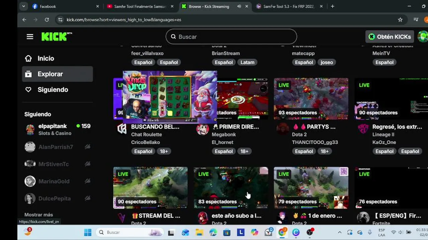The image size is (428, 240).
Task: Expand Mostrar más followed list
Action: coord(39,215)
